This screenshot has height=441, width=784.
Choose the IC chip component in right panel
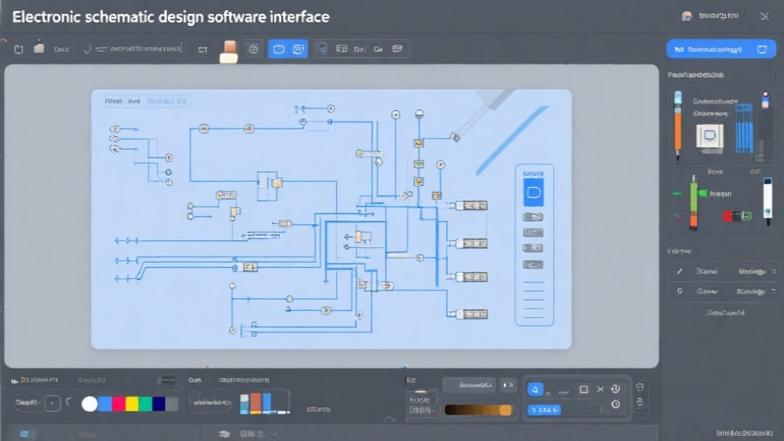click(x=710, y=135)
